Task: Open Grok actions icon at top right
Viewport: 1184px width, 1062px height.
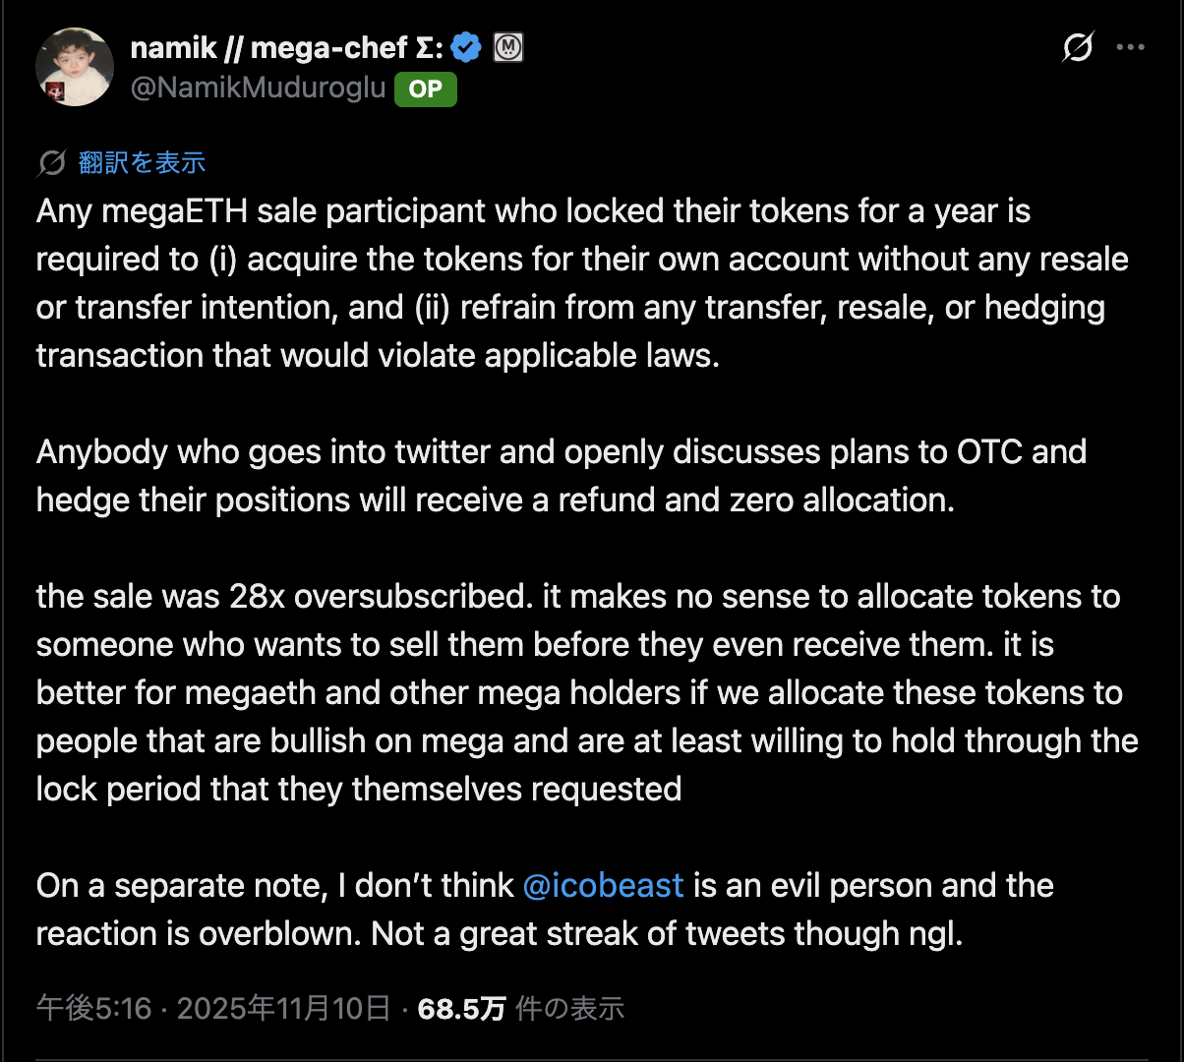Action: click(x=1078, y=46)
